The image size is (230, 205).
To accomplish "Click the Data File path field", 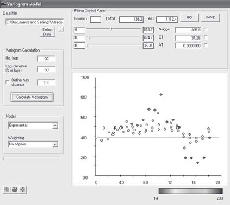I will (34, 22).
